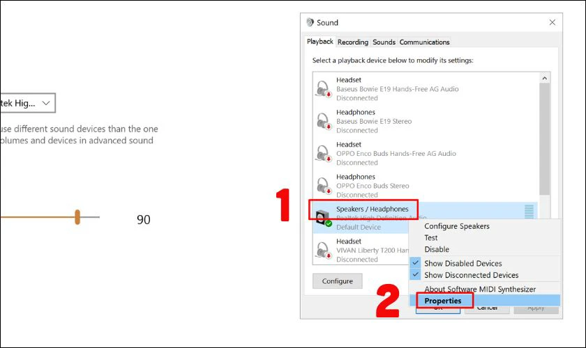586x348 pixels.
Task: Toggle Show Disconnected Devices checkmark
Action: click(x=415, y=274)
